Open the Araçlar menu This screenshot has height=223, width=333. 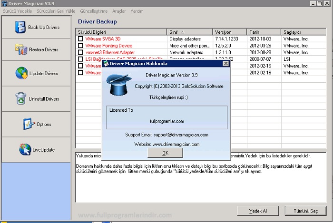tap(119, 11)
